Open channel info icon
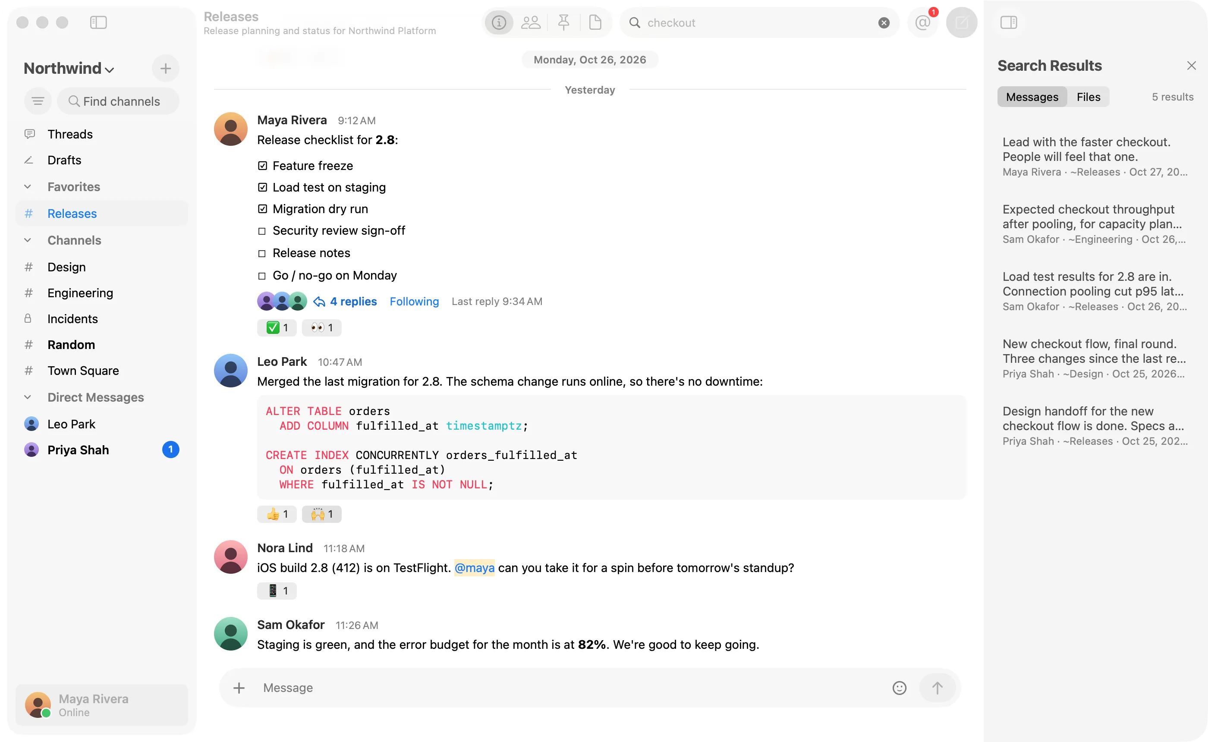The width and height of the screenshot is (1208, 742). point(498,22)
